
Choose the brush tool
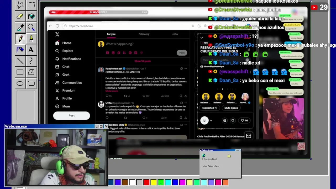(31, 38)
